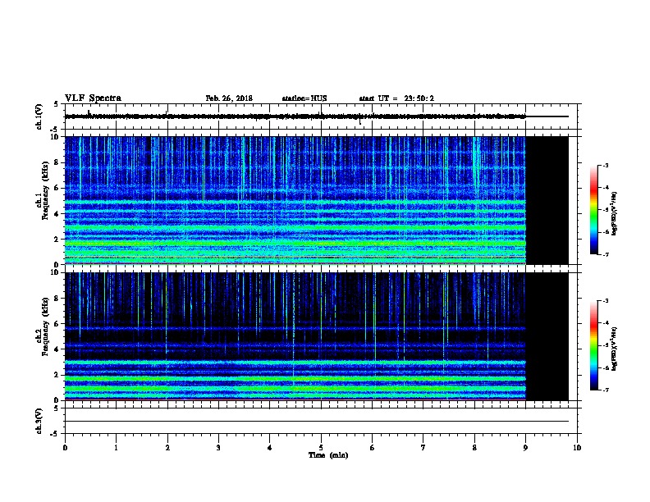The image size is (650, 502).
Task: Click the ch.3 flat waveform line
Action: pos(317,422)
